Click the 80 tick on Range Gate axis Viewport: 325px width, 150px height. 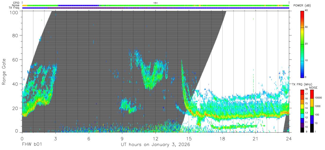click(15, 35)
